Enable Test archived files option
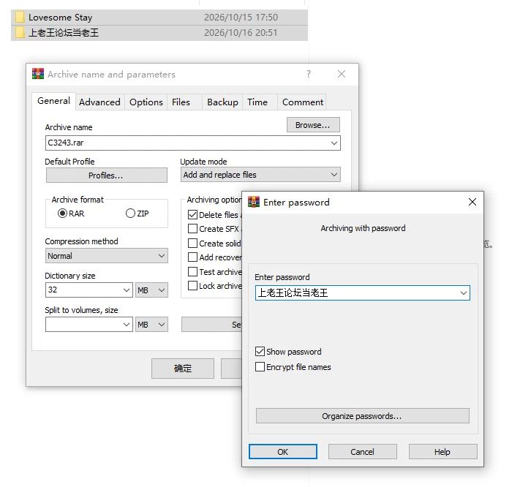The height and width of the screenshot is (487, 531). coord(192,271)
